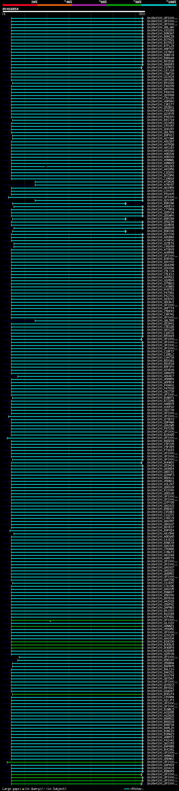The height and width of the screenshot is (791, 179).
Task: Click the purple ~60% identity scale segment
Action: (90, 5)
